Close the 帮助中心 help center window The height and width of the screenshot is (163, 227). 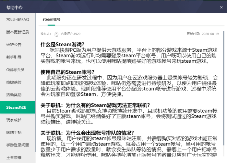click(x=221, y=7)
